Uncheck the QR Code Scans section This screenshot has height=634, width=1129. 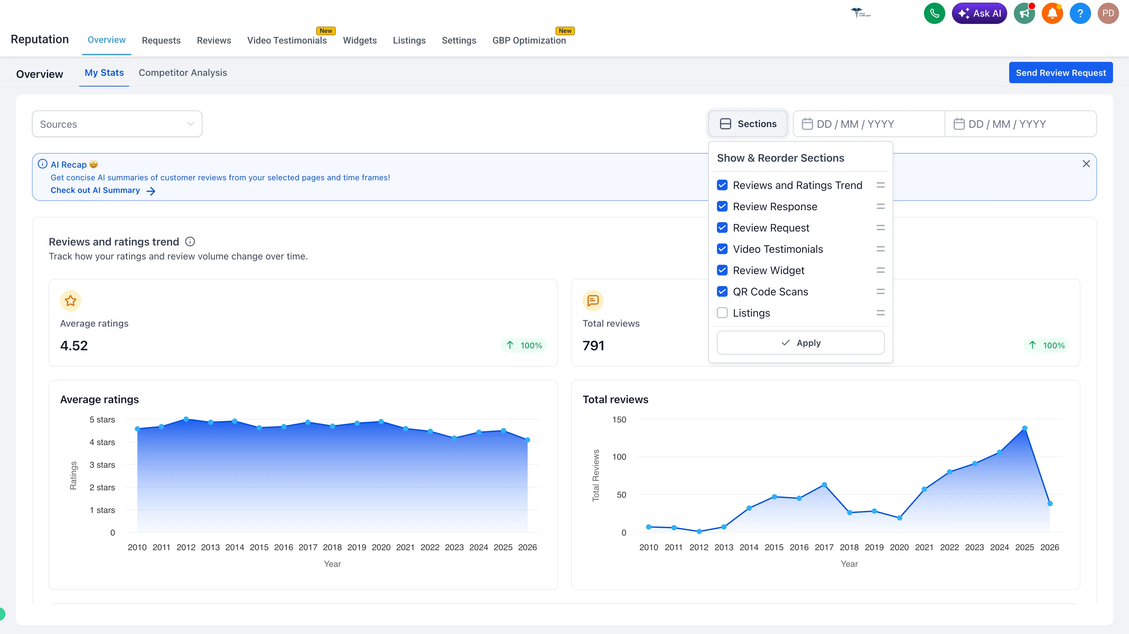(x=722, y=291)
